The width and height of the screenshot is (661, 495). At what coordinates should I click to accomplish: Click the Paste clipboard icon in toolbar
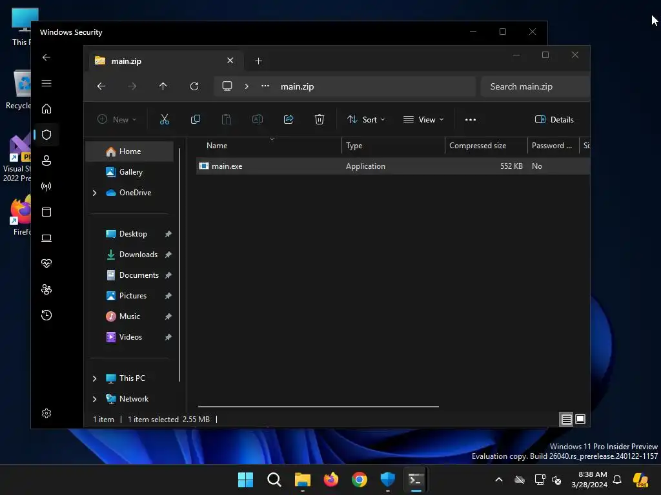point(227,119)
